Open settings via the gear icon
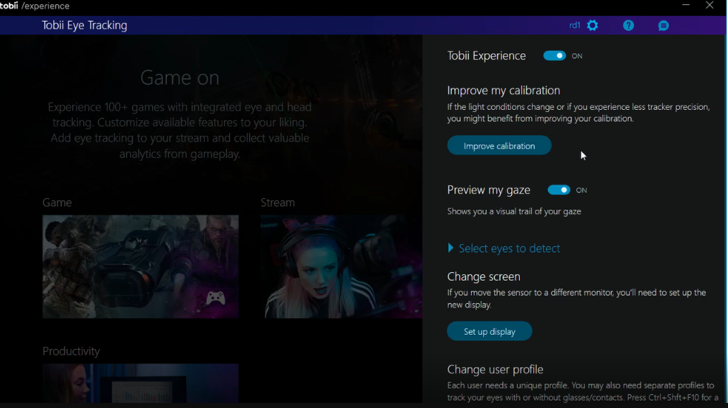Screen dimensions: 728x408 [592, 26]
